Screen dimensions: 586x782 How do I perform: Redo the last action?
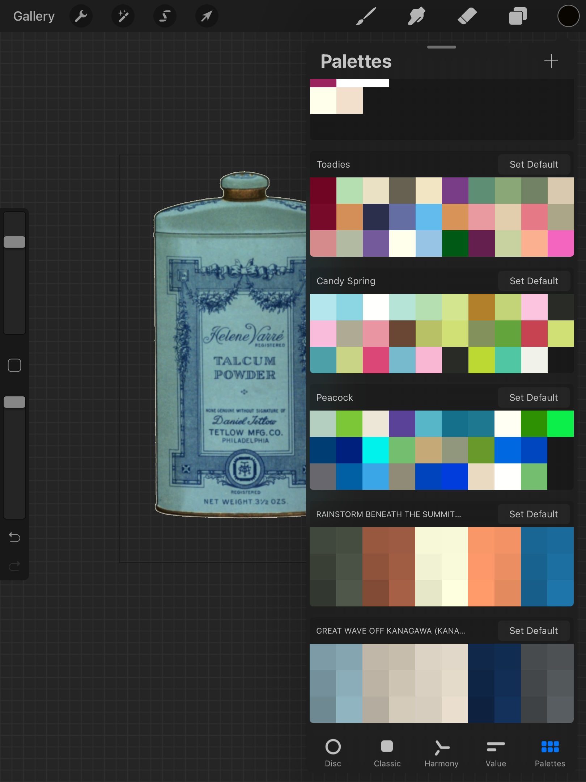pos(14,566)
